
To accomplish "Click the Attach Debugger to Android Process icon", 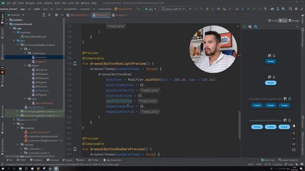I will coord(224,9).
